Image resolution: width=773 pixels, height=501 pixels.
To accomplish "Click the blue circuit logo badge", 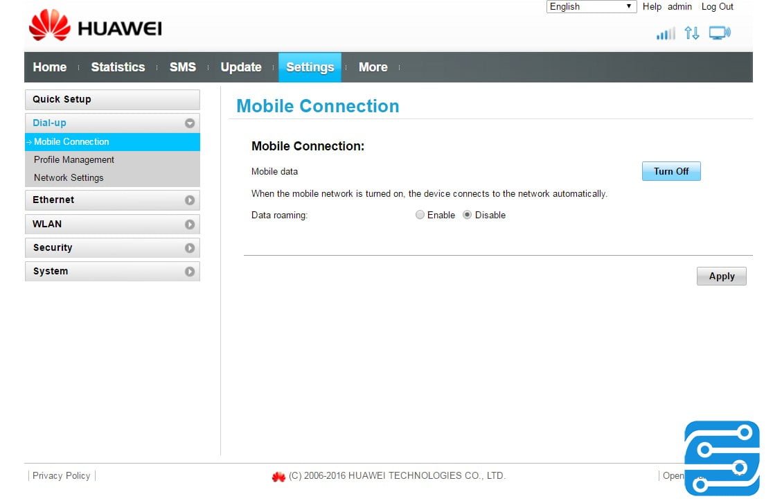I will coord(722,458).
